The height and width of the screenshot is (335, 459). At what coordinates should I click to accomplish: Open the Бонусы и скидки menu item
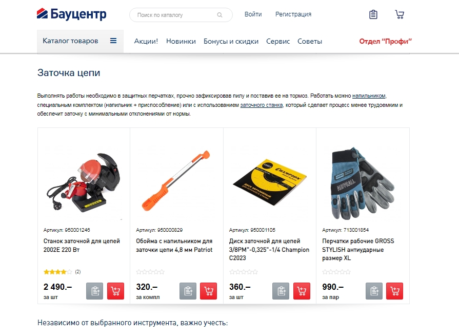coord(231,42)
